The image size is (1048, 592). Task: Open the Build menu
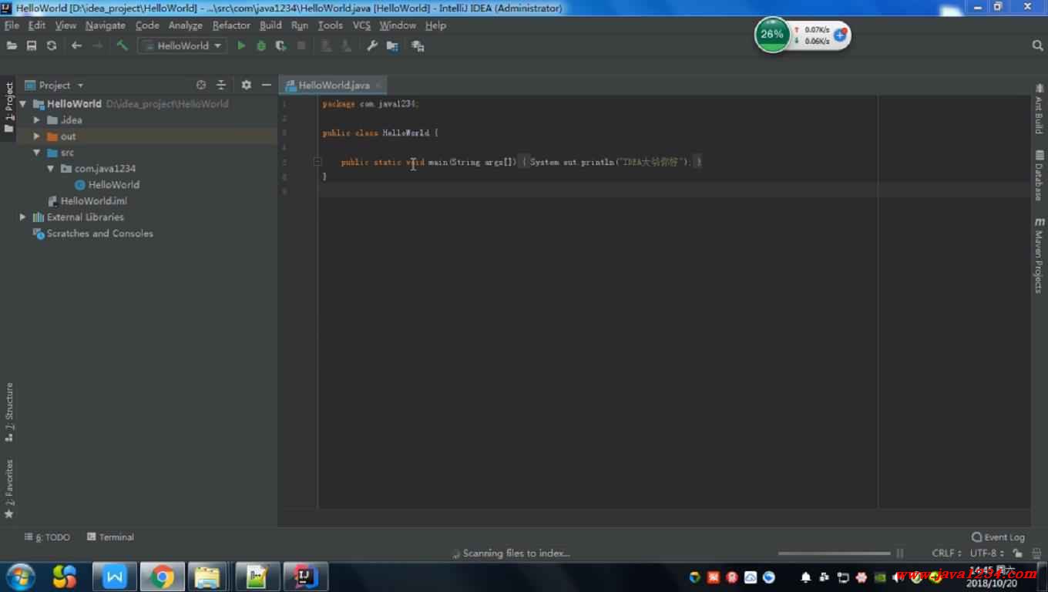click(270, 25)
